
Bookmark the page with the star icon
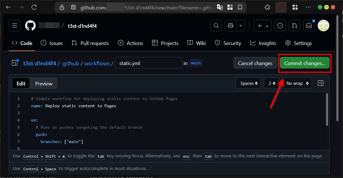240,7
